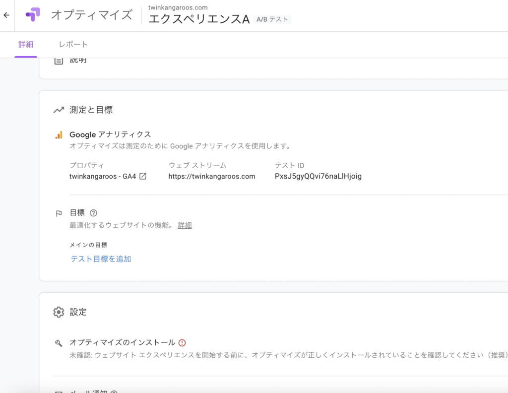
Task: Click the 設定 section heading
Action: point(78,312)
